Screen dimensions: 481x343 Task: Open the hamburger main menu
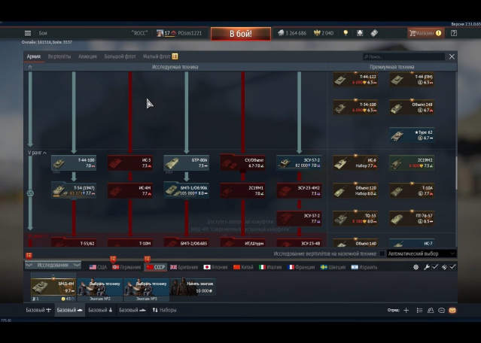click(x=28, y=33)
